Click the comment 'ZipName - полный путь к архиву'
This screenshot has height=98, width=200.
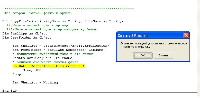35,25
